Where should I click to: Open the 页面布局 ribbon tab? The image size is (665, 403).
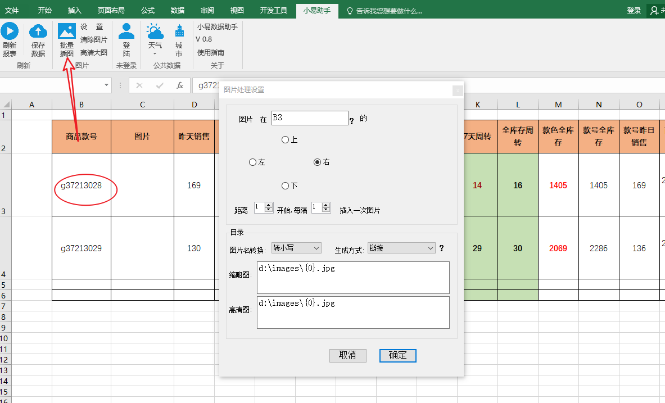(111, 10)
